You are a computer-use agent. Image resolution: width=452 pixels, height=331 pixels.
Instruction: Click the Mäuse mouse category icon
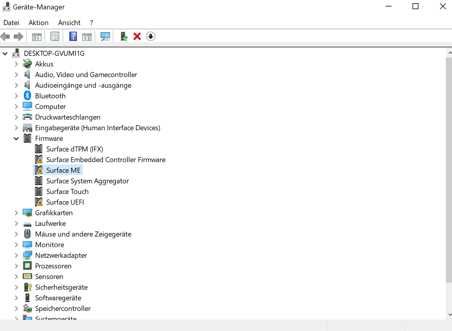(x=27, y=234)
